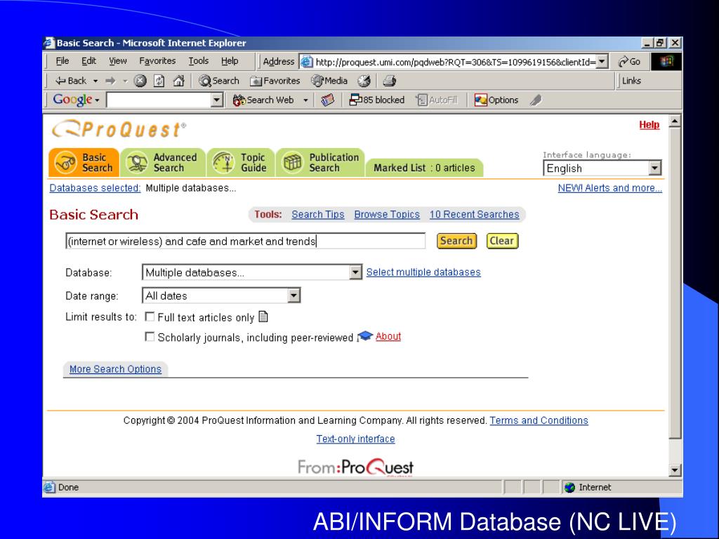Open the View menu

coord(118,61)
